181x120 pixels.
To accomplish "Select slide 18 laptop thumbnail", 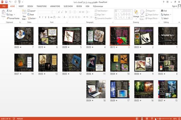I will point(96,89).
